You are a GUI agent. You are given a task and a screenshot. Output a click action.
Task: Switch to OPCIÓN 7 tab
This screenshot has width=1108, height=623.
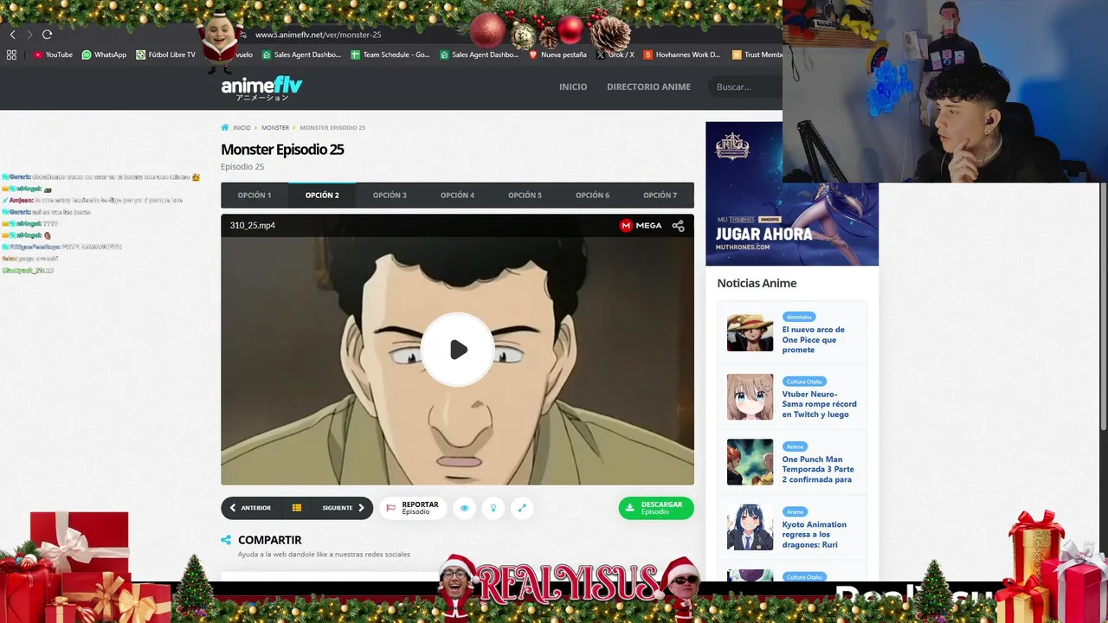pyautogui.click(x=660, y=196)
